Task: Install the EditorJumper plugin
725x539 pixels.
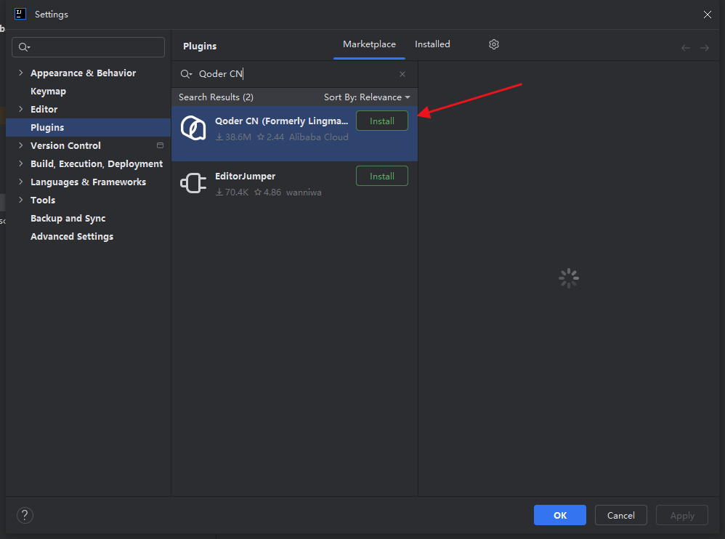Action: pyautogui.click(x=382, y=176)
